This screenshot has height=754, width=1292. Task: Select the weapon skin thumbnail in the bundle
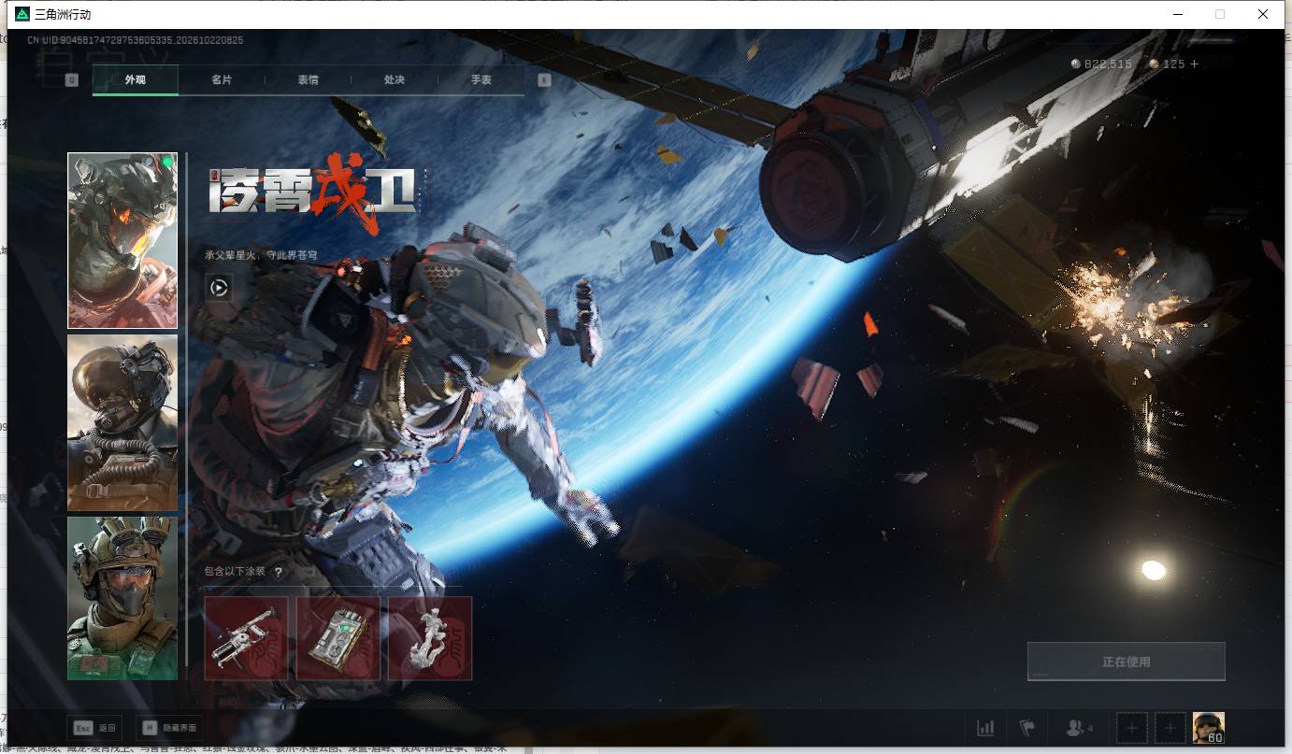click(x=246, y=638)
